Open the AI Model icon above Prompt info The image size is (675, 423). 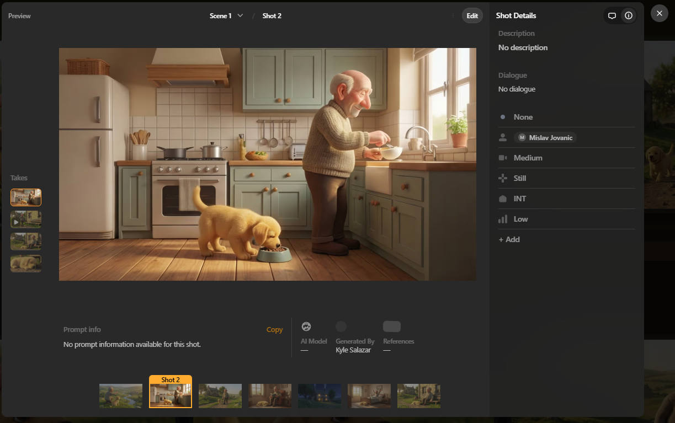coord(305,326)
